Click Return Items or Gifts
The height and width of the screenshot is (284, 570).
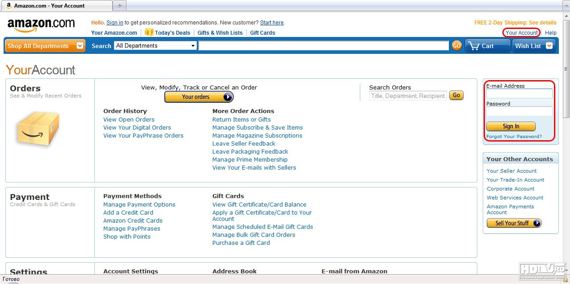coord(241,120)
